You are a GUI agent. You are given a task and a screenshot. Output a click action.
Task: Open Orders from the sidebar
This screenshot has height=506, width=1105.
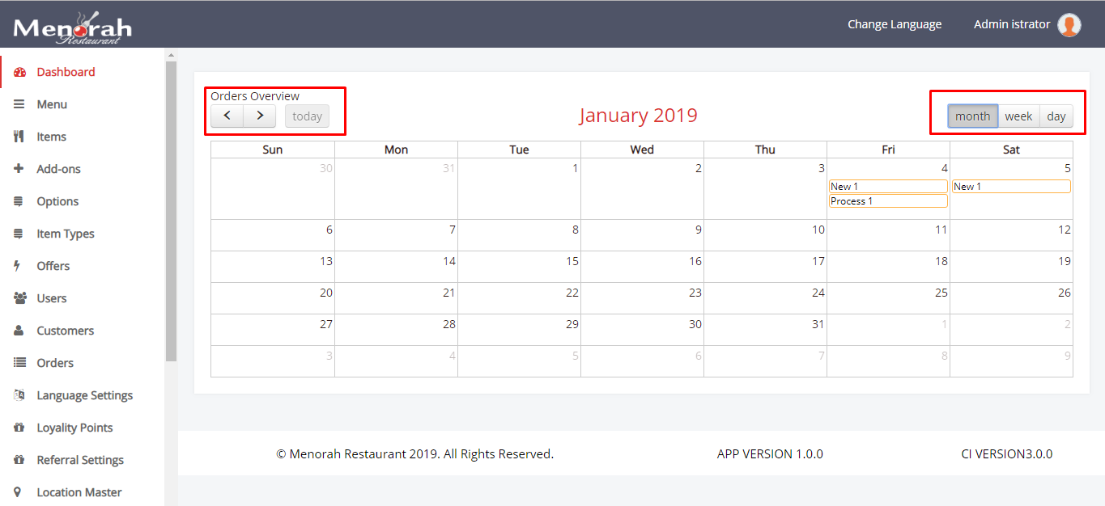55,363
